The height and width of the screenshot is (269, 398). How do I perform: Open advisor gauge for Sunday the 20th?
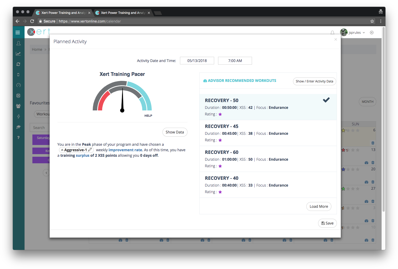[366, 182]
